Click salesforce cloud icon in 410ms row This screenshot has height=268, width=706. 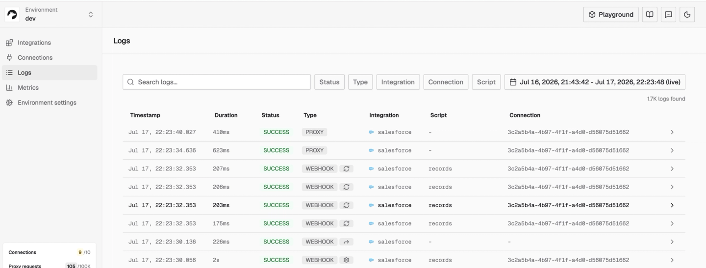372,132
